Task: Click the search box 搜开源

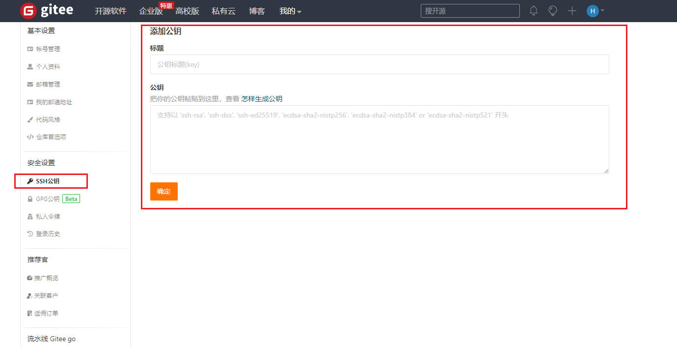Action: click(470, 11)
